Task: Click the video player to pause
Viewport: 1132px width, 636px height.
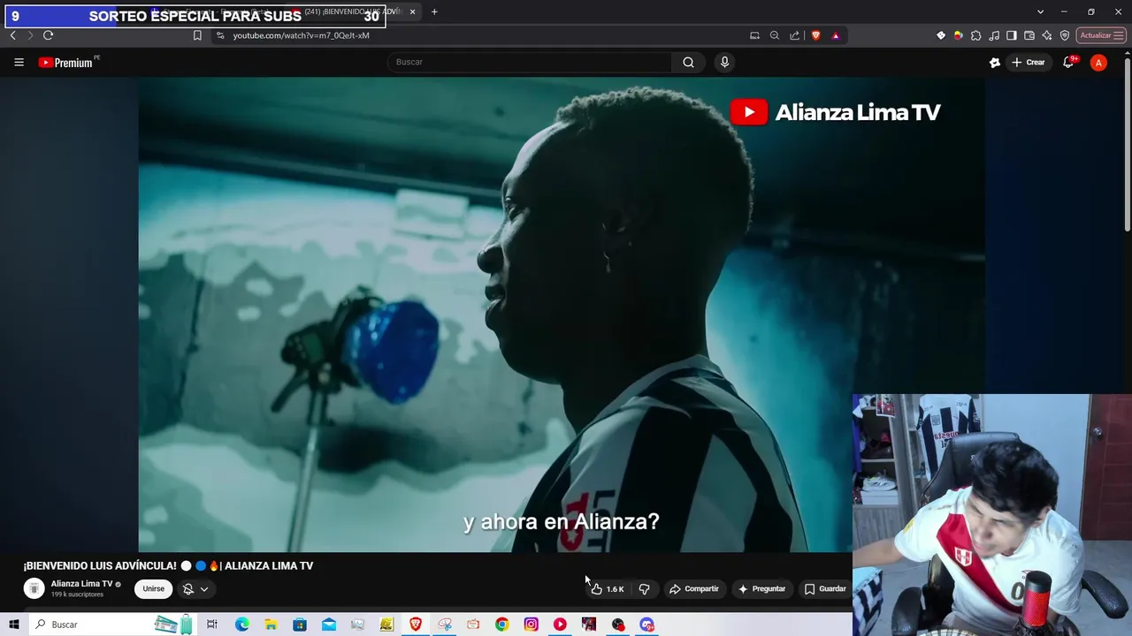Action: tap(561, 314)
